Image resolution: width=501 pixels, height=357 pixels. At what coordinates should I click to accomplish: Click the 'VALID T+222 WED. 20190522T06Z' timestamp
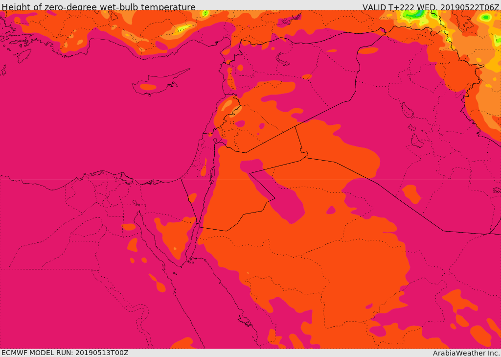[x=431, y=7]
